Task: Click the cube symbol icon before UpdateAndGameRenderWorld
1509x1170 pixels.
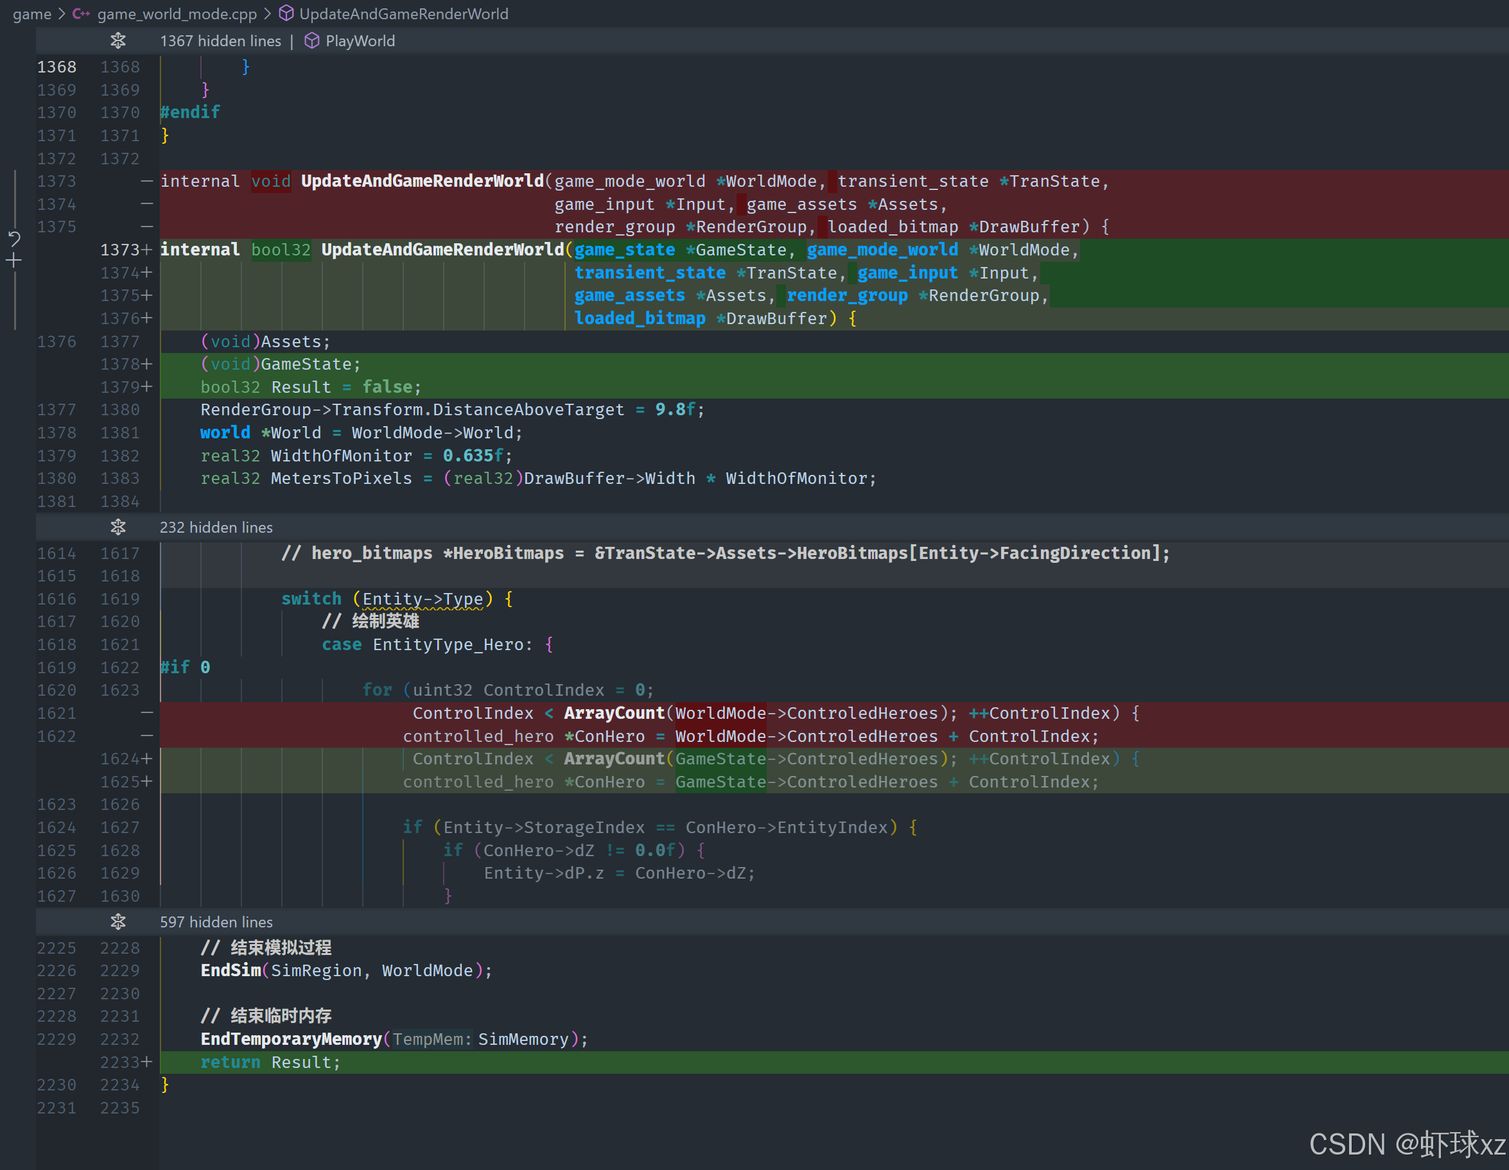Action: 286,14
